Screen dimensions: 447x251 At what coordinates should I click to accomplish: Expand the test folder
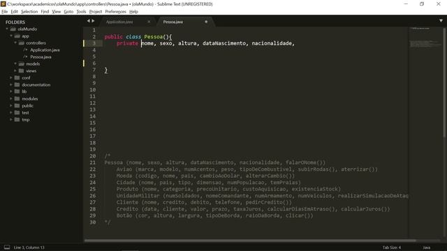click(x=11, y=112)
